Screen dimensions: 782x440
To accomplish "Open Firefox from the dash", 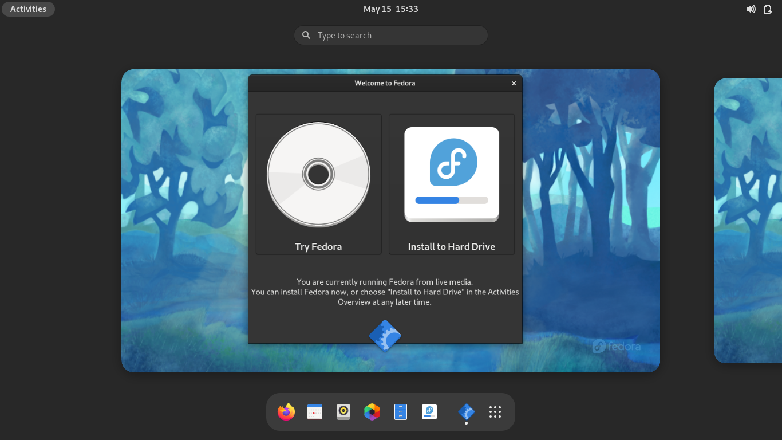I will (x=286, y=412).
